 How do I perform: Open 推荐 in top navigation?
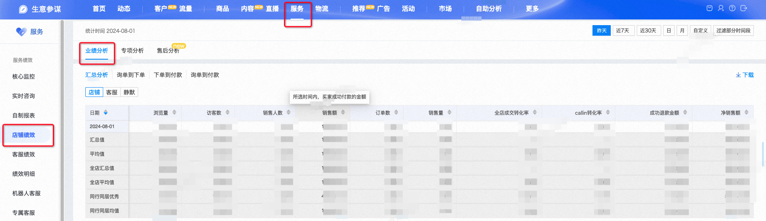[x=359, y=9]
